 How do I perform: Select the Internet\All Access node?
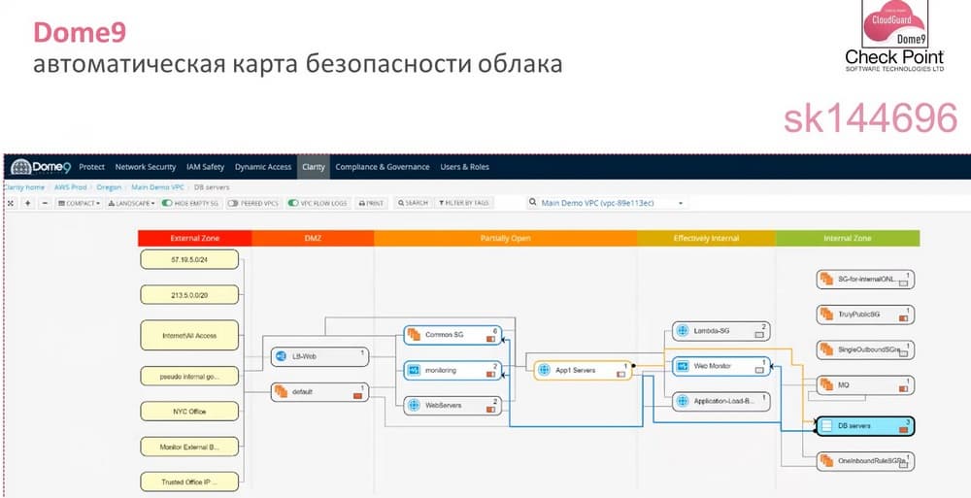[x=189, y=336]
